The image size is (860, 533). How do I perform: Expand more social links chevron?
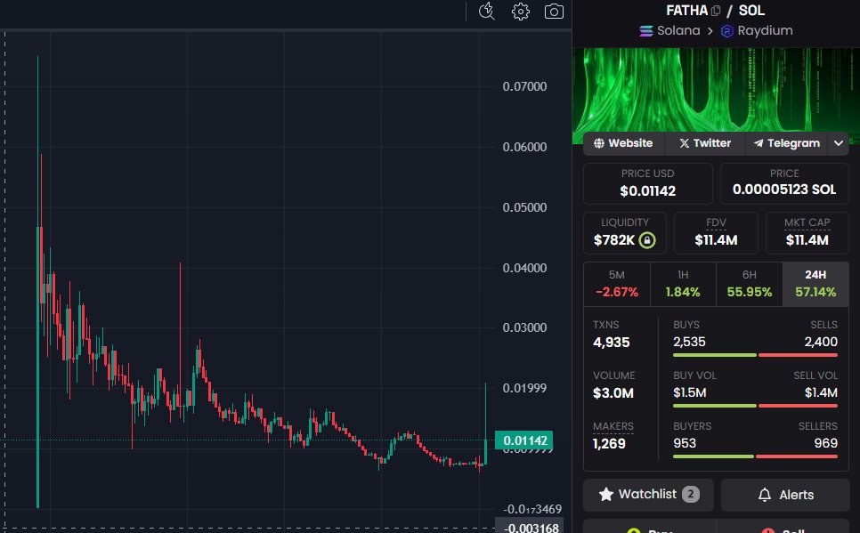coord(839,143)
